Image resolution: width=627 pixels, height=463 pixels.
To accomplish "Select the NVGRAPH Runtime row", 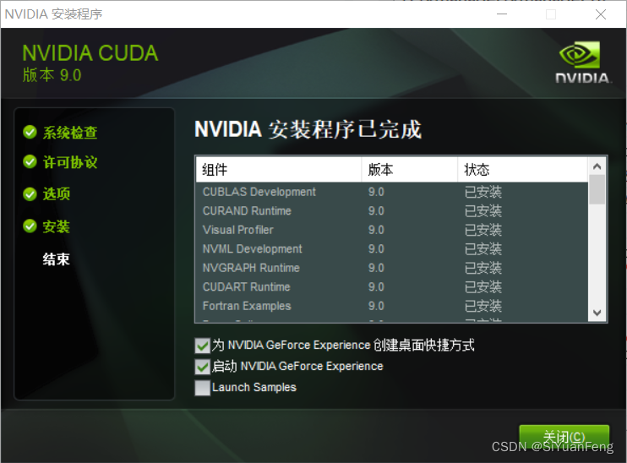I will (392, 268).
